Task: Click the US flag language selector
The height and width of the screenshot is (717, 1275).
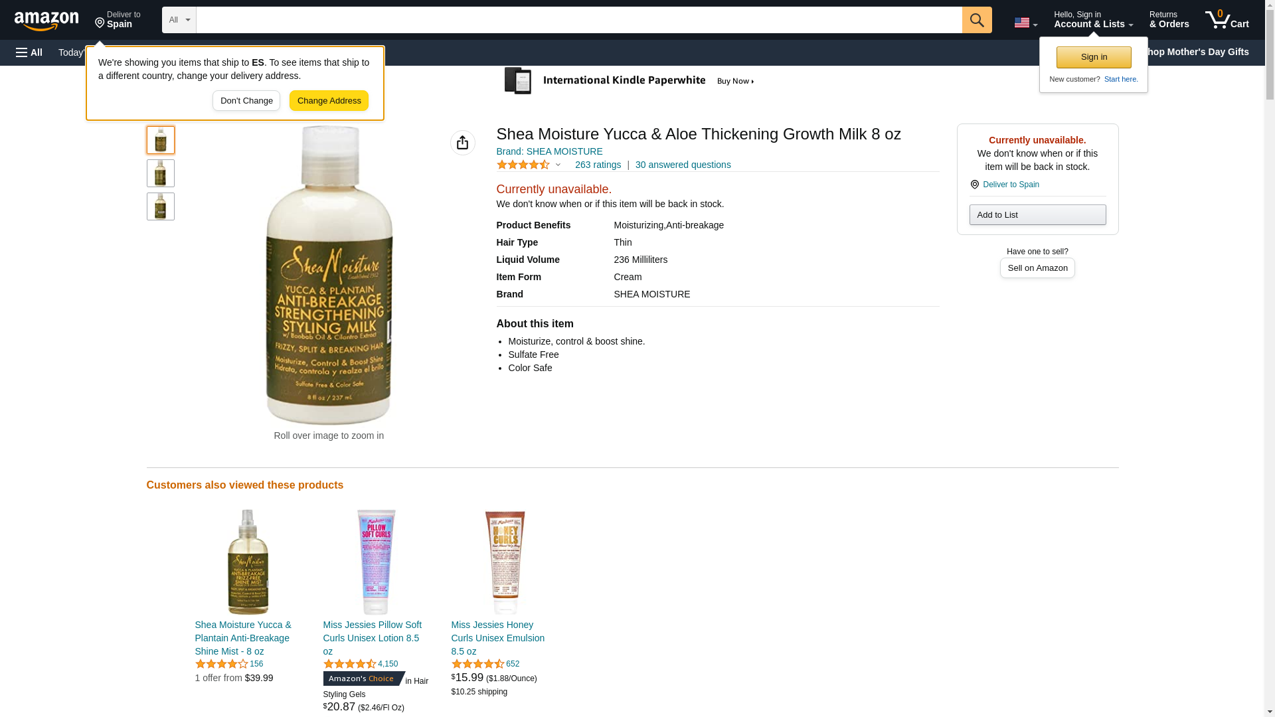Action: click(1025, 23)
